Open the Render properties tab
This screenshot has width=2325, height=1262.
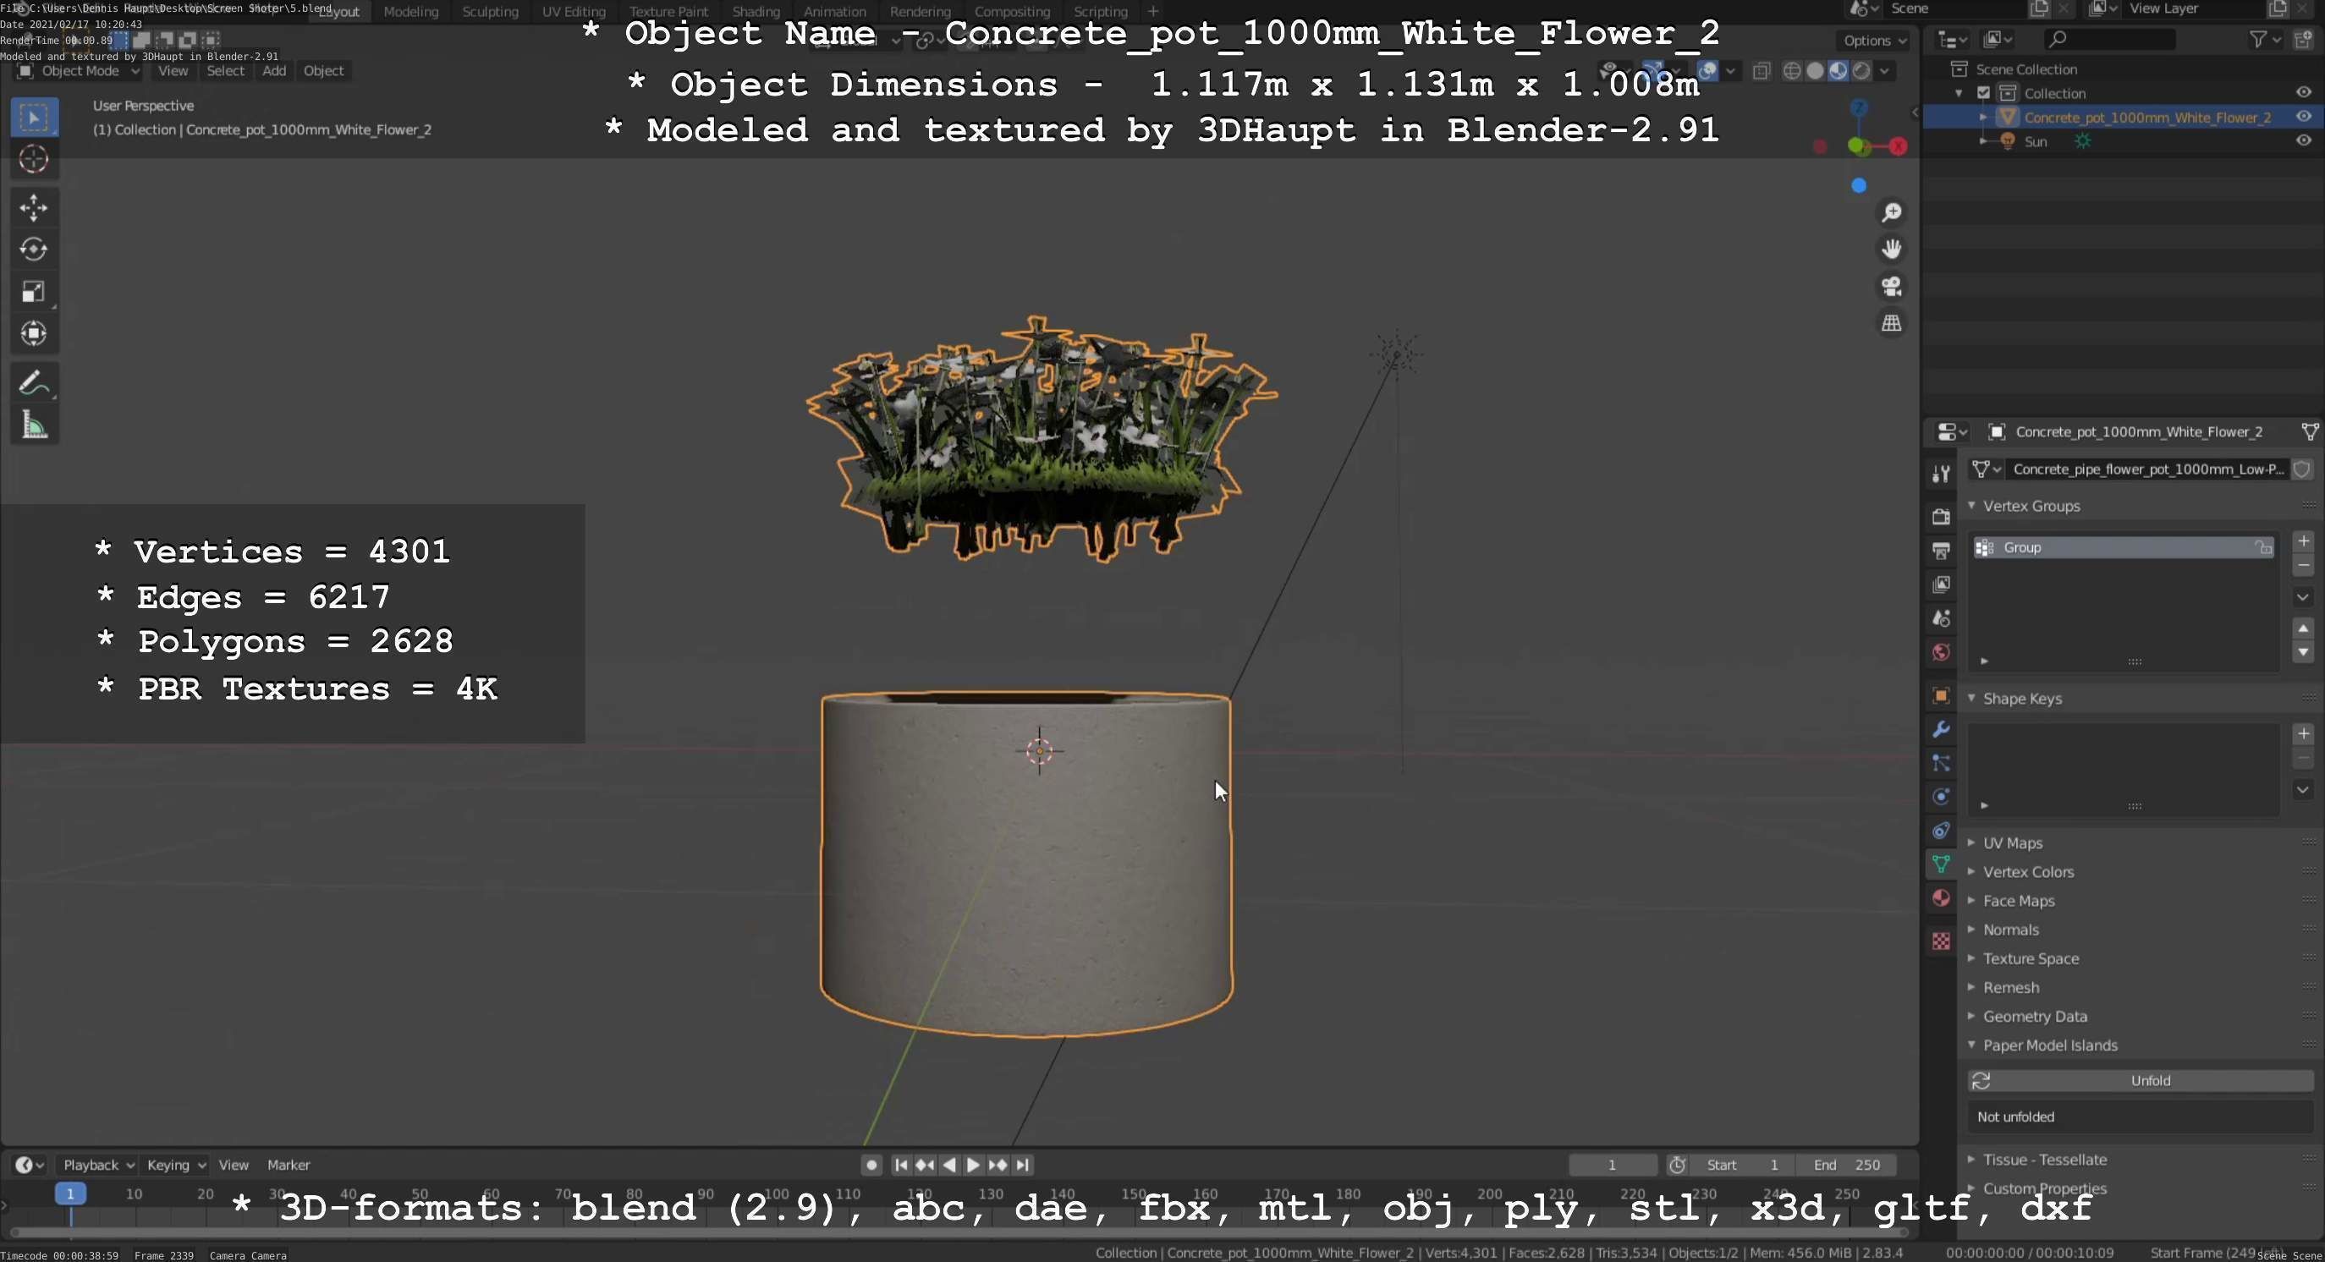pos(1941,516)
